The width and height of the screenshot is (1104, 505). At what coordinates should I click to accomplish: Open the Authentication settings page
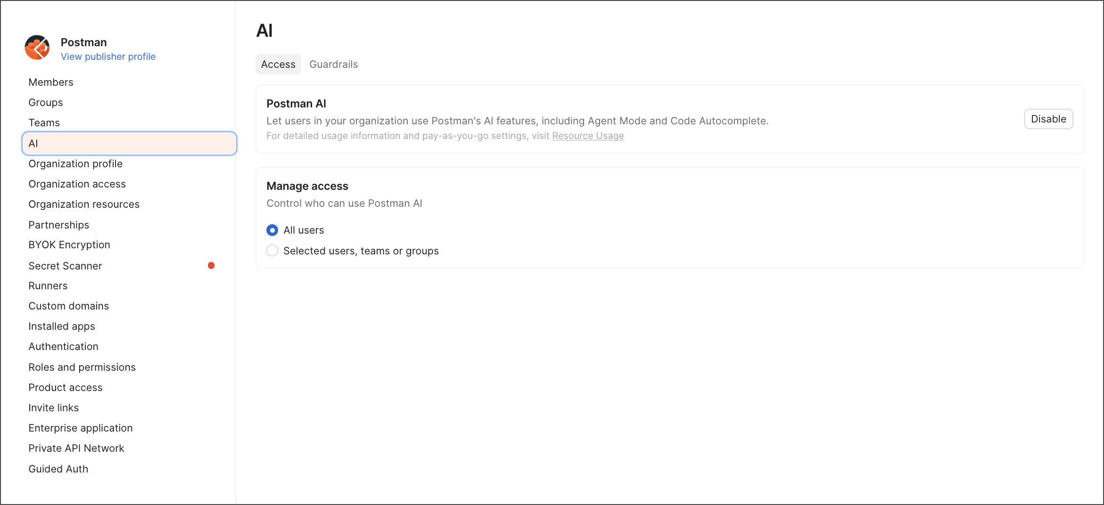pyautogui.click(x=64, y=347)
